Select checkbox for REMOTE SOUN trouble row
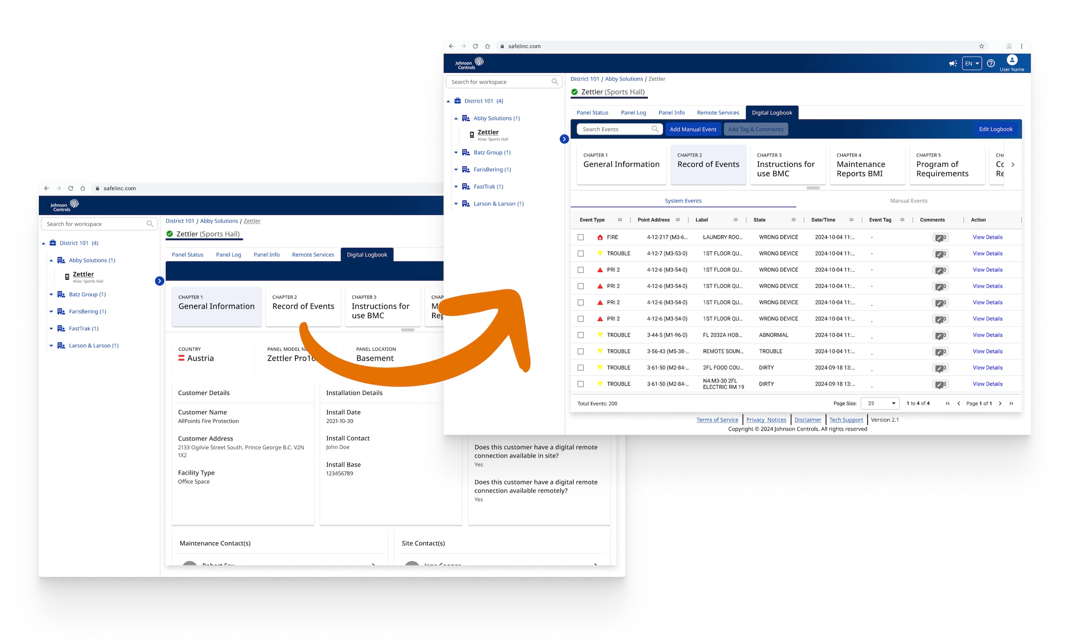The image size is (1069, 643). pyautogui.click(x=581, y=352)
